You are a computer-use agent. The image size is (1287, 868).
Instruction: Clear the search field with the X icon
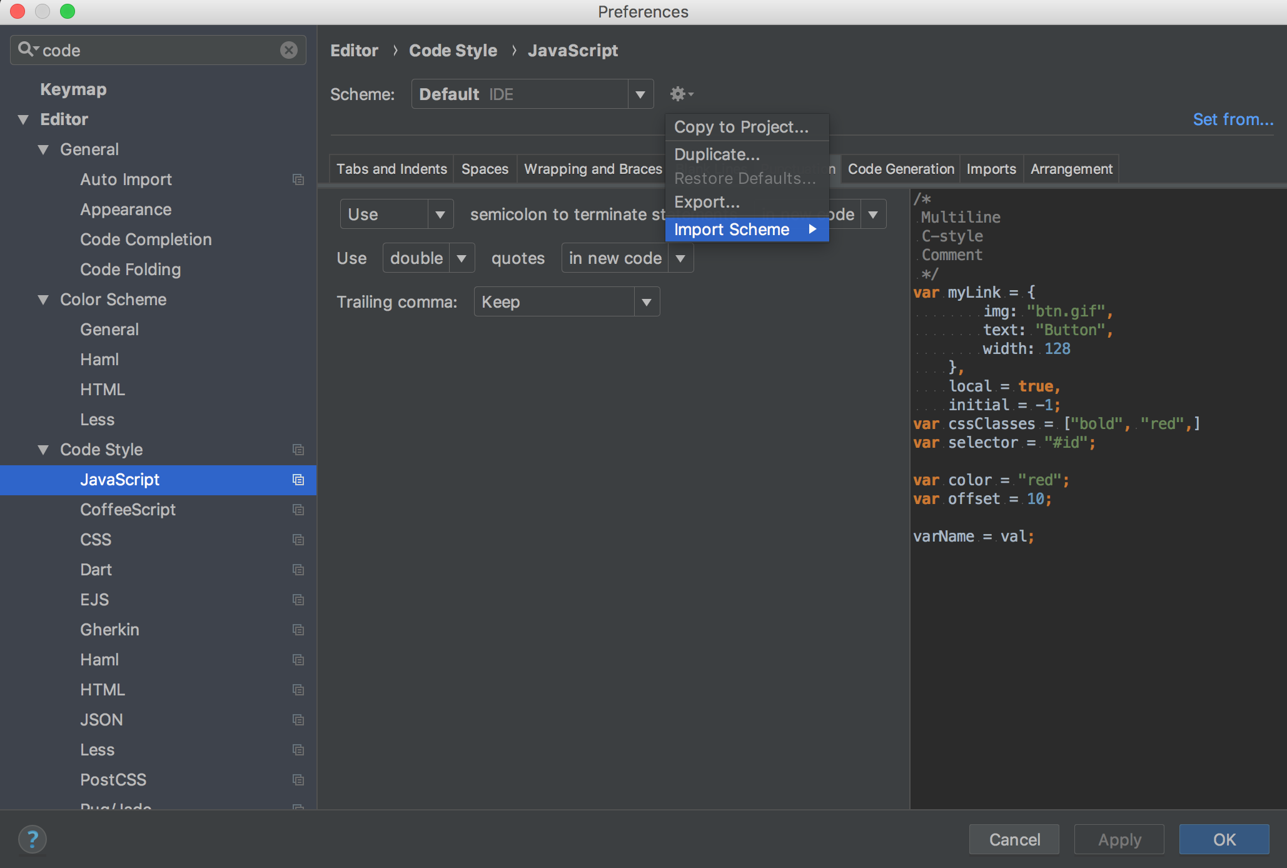click(288, 50)
